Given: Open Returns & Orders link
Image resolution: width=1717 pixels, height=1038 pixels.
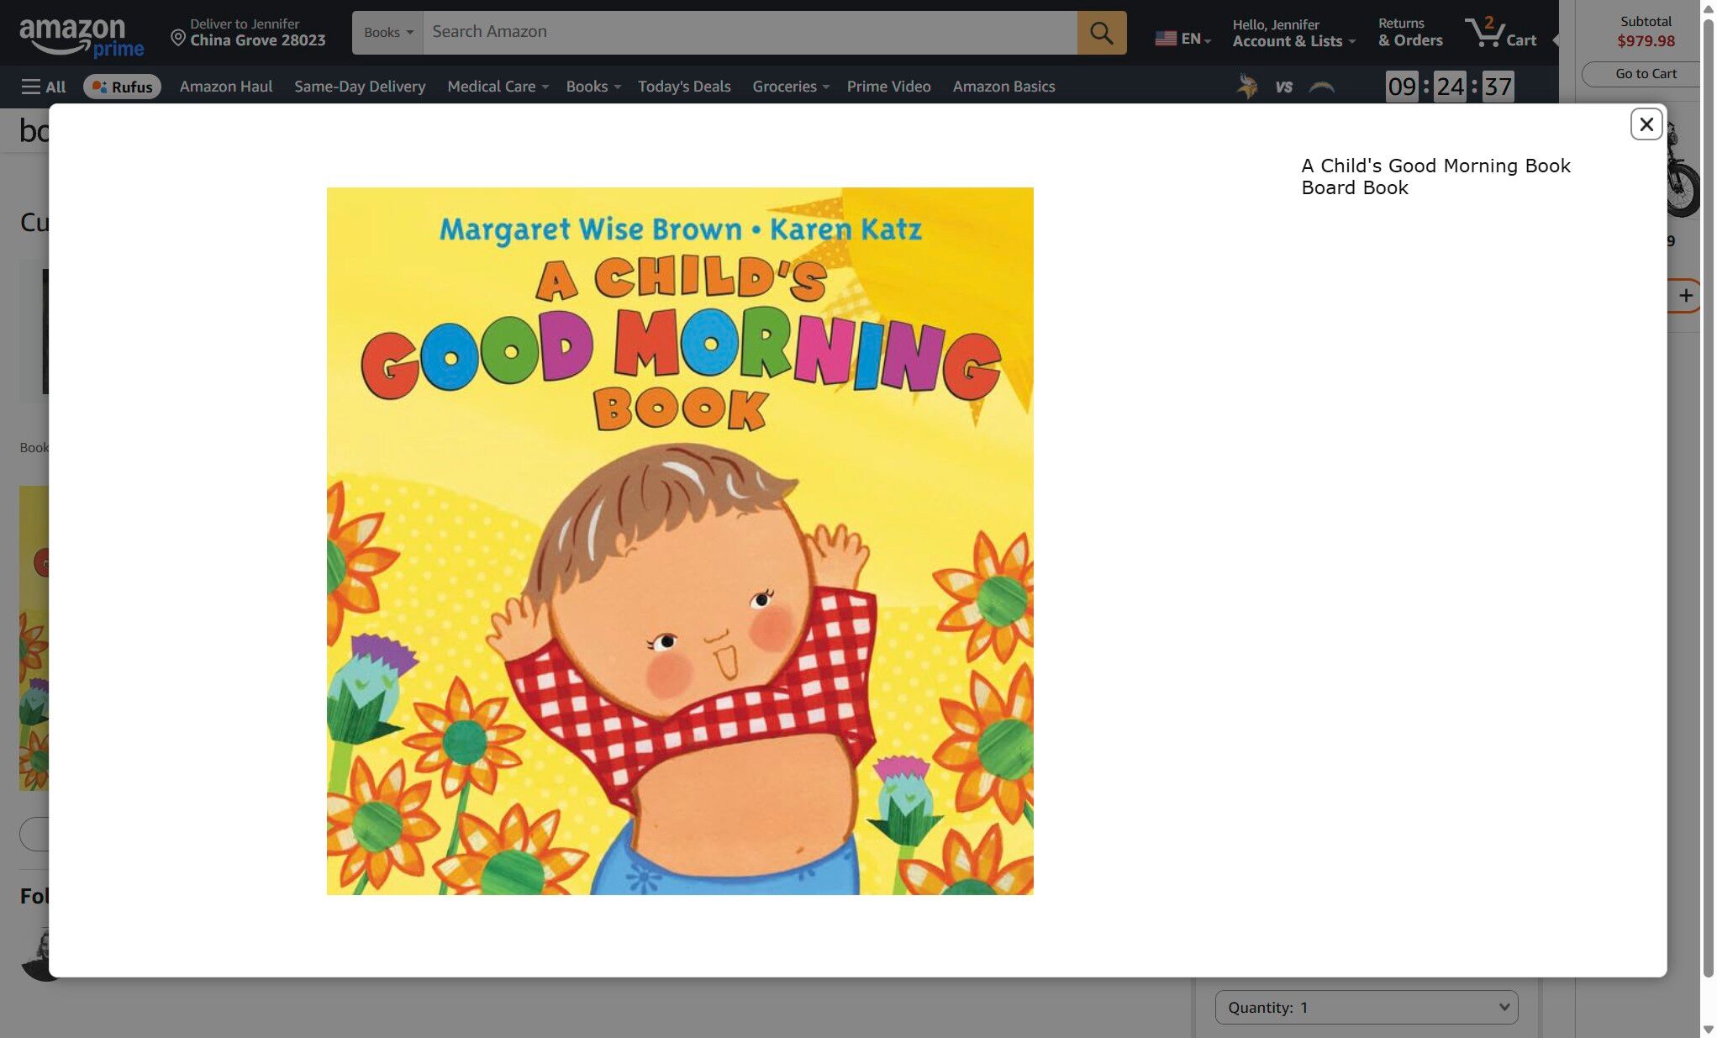Looking at the screenshot, I should tap(1409, 33).
